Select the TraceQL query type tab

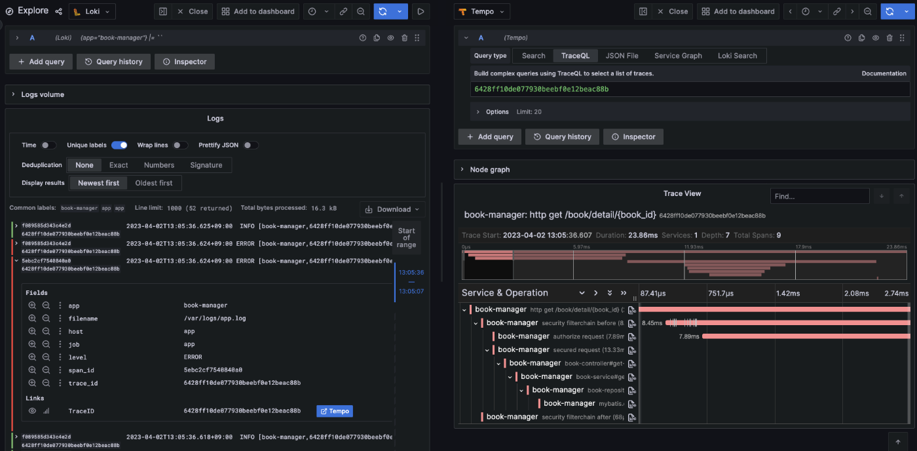point(575,56)
